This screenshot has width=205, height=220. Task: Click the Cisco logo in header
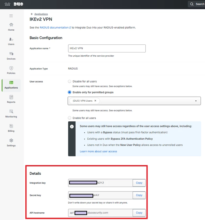7,4
